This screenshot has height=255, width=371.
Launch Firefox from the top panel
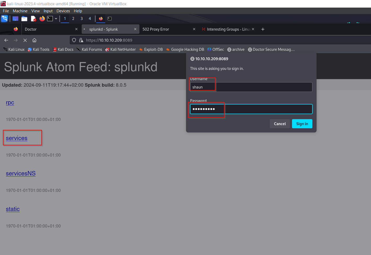point(42,19)
